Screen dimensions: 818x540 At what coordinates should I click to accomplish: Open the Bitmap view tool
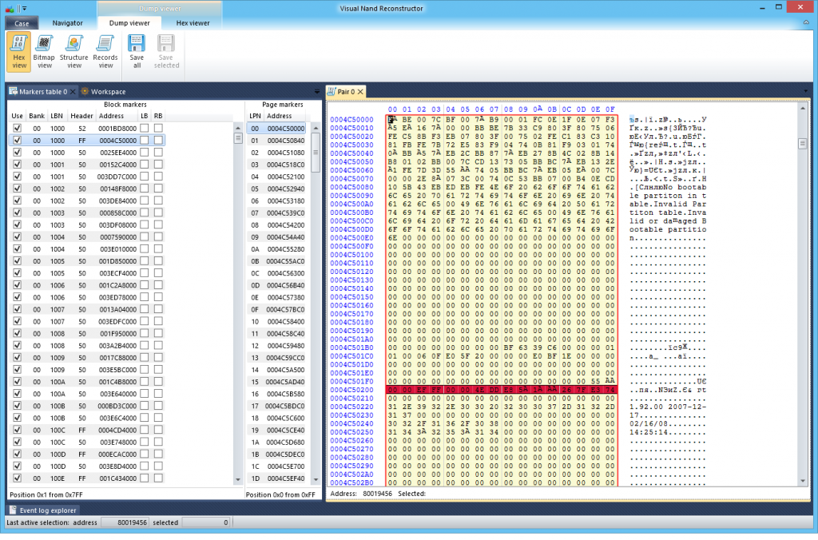tap(44, 52)
